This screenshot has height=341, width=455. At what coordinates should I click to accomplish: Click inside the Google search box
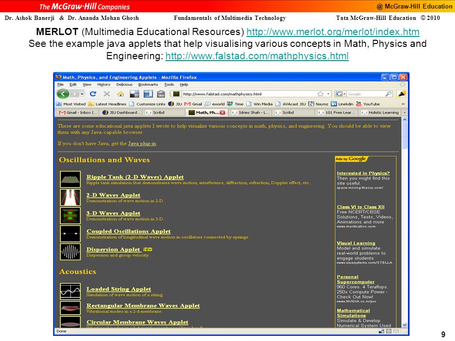[x=365, y=94]
